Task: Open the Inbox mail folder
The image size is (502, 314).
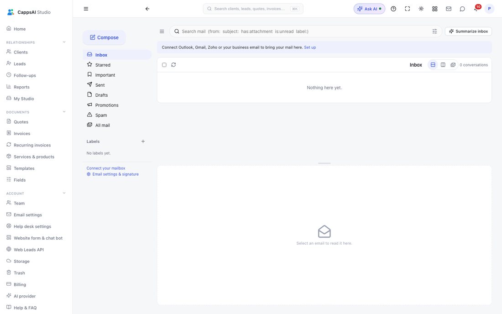Action: [117, 55]
